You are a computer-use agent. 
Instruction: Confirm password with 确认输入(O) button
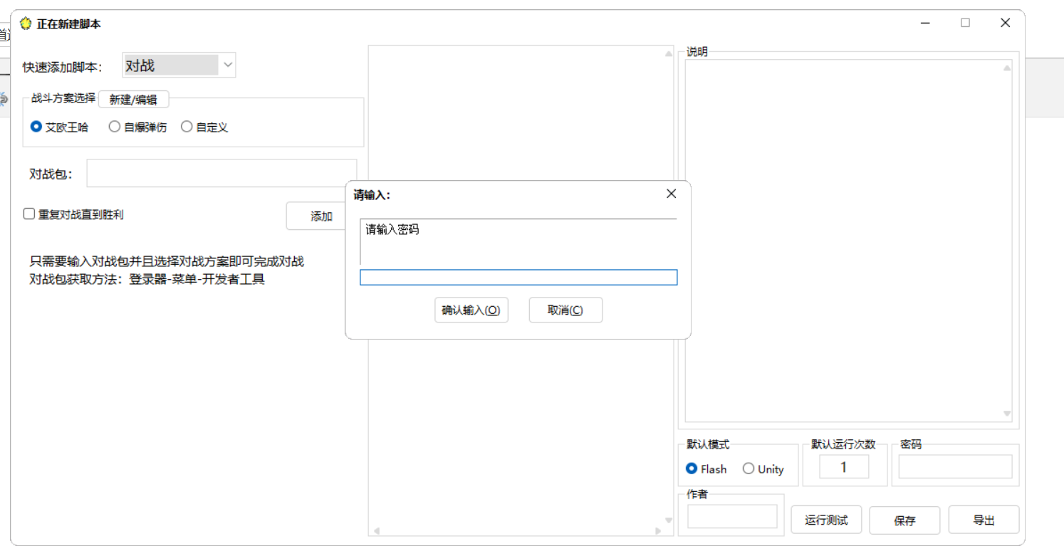[471, 310]
